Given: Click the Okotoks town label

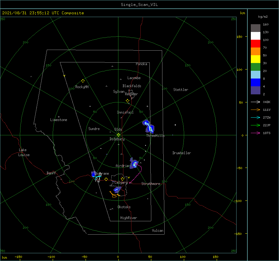Looking at the screenshot, I should coord(124,207).
